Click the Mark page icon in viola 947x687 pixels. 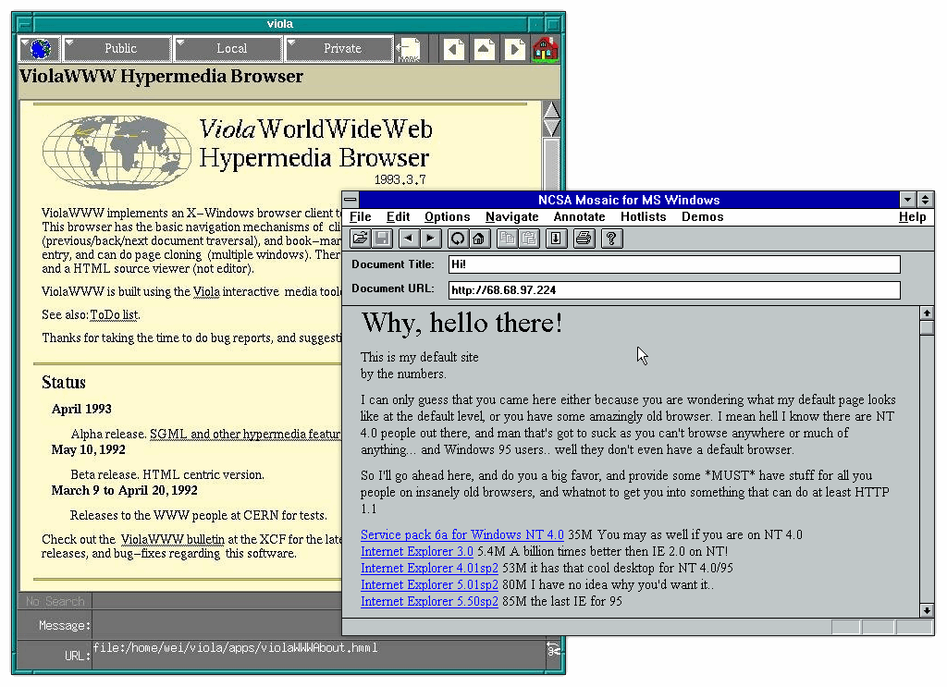(409, 50)
